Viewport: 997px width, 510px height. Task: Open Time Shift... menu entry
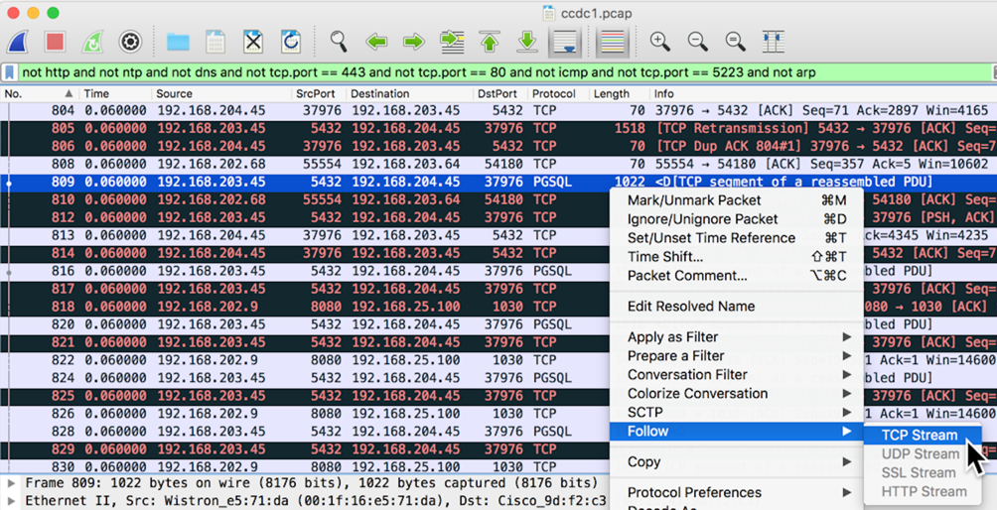(x=737, y=257)
